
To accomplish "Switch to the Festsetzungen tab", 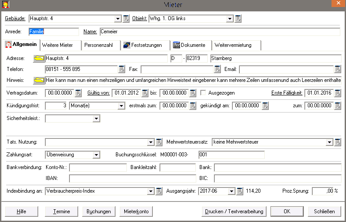I will [x=142, y=45].
